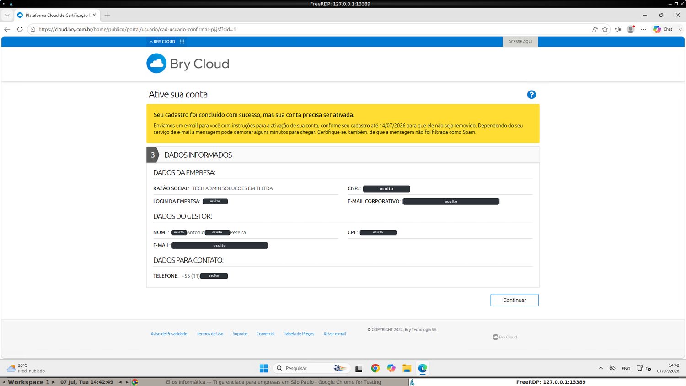Open the read aloud icon in address bar
The width and height of the screenshot is (686, 386).
(x=595, y=29)
